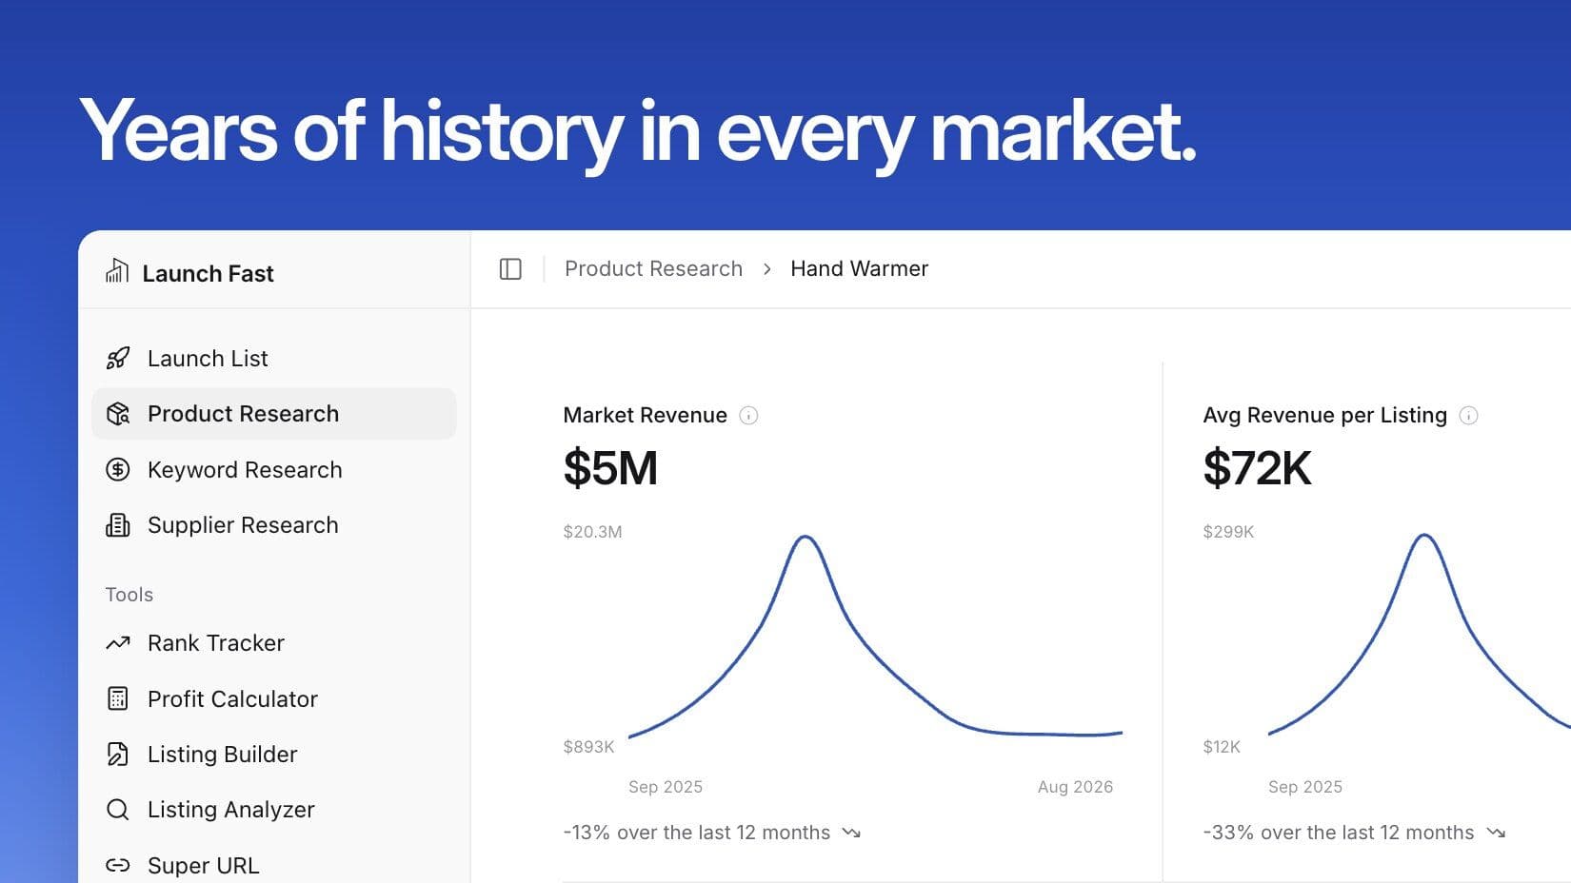Click the Avg Revenue per Listing chart
This screenshot has width=1571, height=883.
click(1419, 635)
